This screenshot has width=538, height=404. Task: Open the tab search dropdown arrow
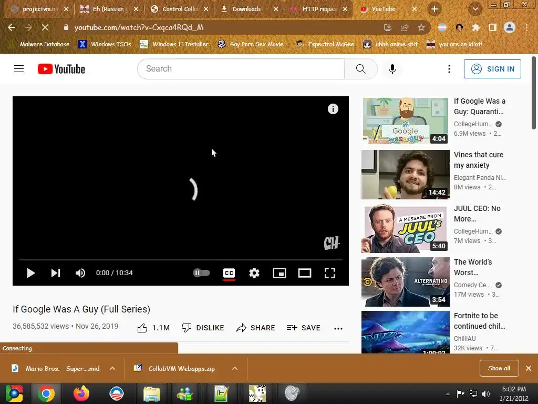(x=475, y=9)
